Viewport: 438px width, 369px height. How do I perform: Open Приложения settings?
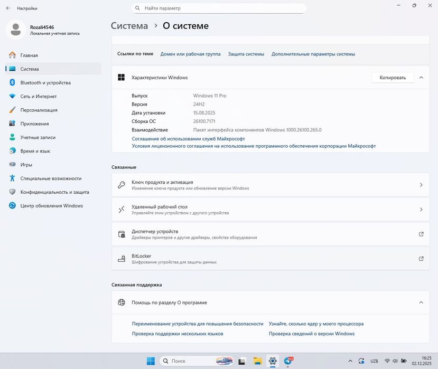[x=53, y=124]
